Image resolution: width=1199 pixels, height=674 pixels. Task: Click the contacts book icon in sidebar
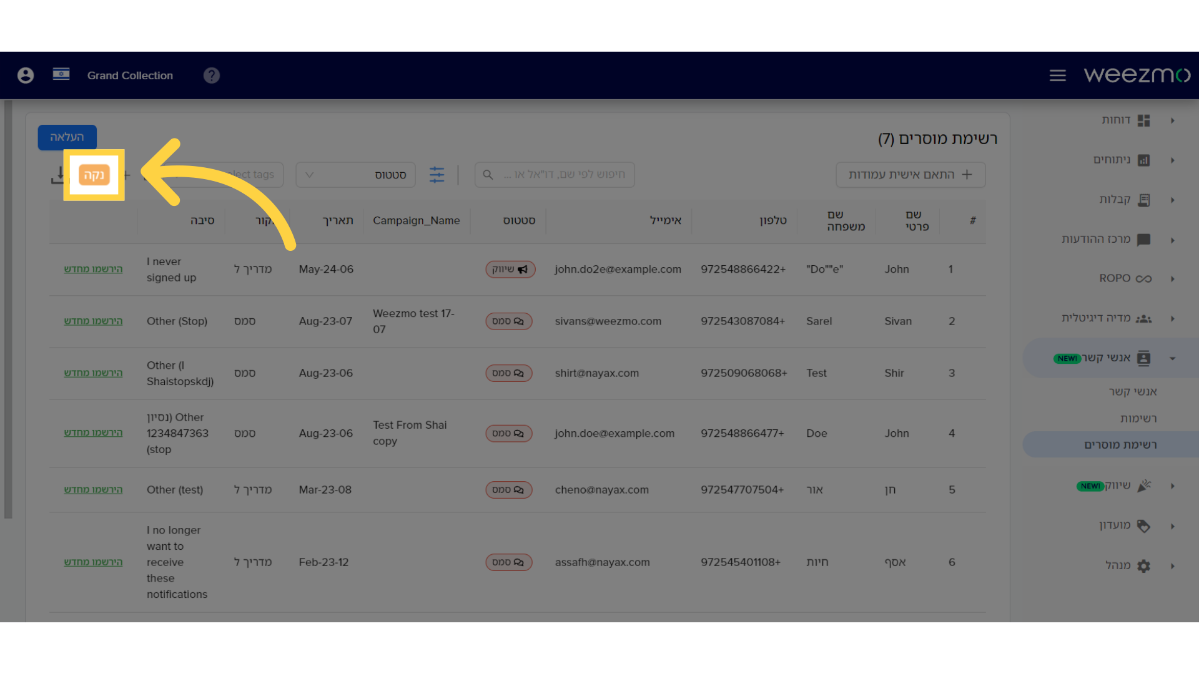(1144, 358)
